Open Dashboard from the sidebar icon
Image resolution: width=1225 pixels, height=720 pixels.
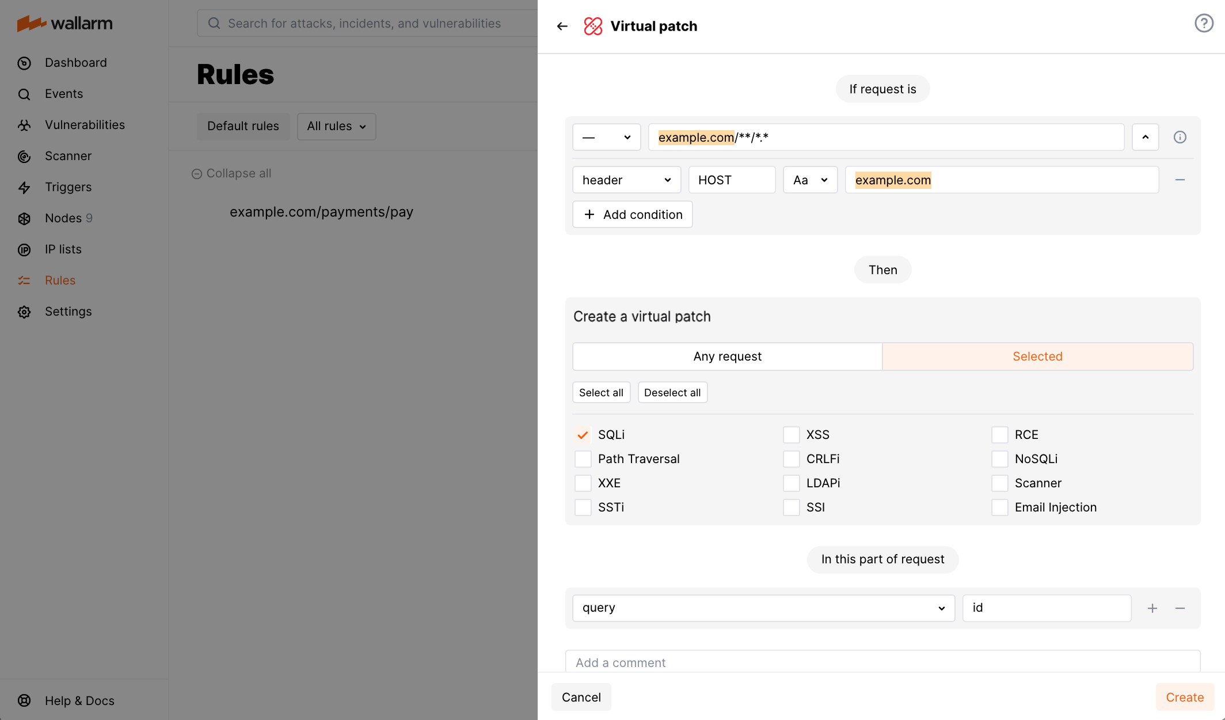tap(24, 63)
